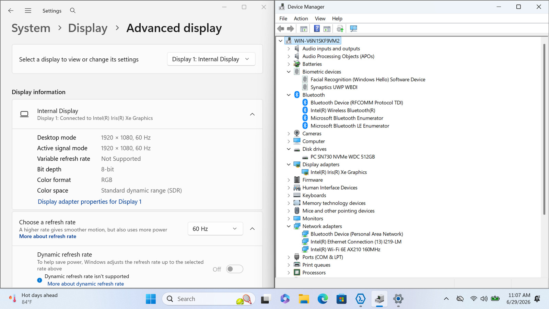Click the Settings back arrow

(11, 11)
